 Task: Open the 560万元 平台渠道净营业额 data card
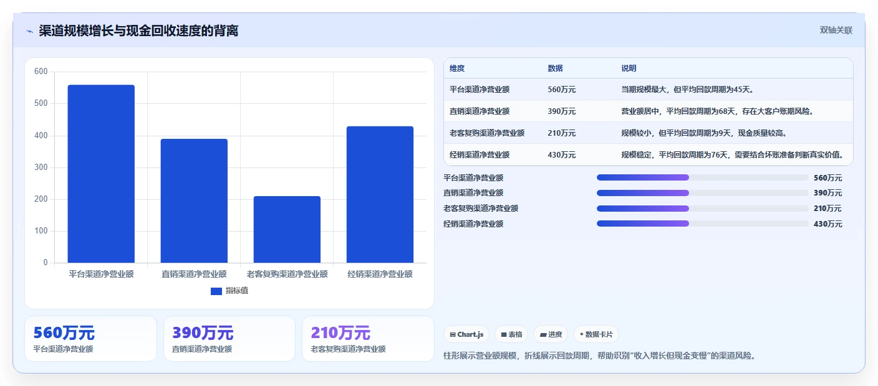(x=90, y=339)
